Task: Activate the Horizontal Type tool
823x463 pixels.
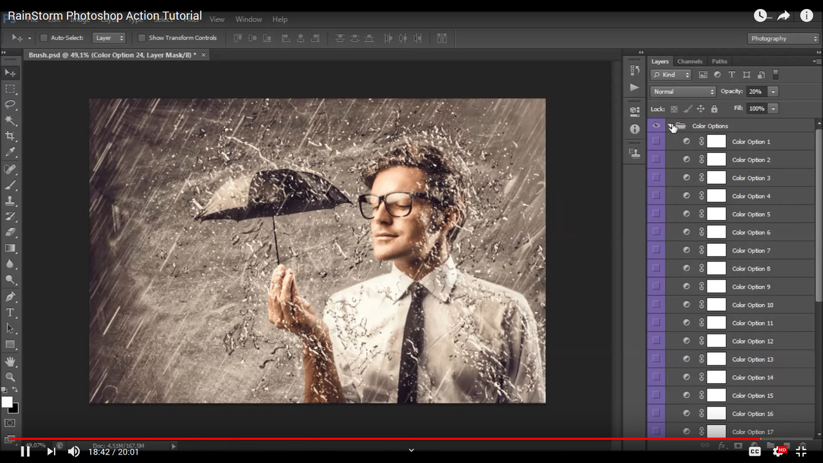Action: (9, 313)
